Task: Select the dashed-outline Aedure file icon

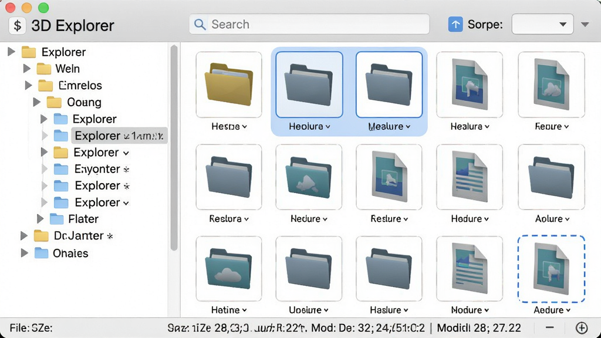Action: [551, 269]
